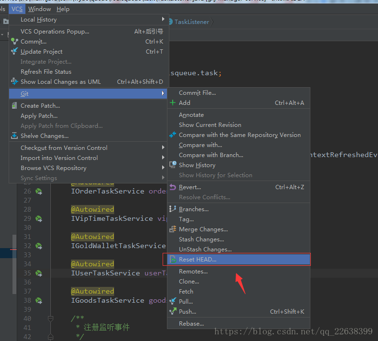
Task: Click the TaskListener breadcrumb
Action: 191,22
